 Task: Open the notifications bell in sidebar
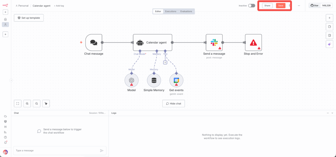pyautogui.click(x=5, y=143)
